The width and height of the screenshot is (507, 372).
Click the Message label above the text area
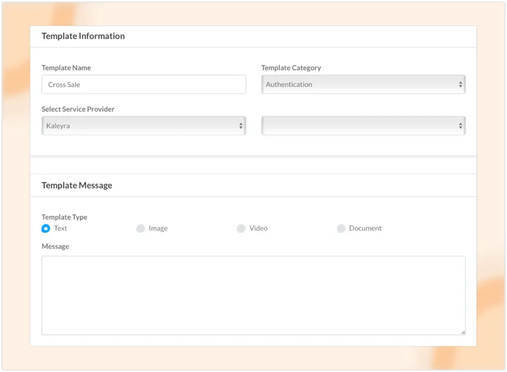(x=55, y=246)
